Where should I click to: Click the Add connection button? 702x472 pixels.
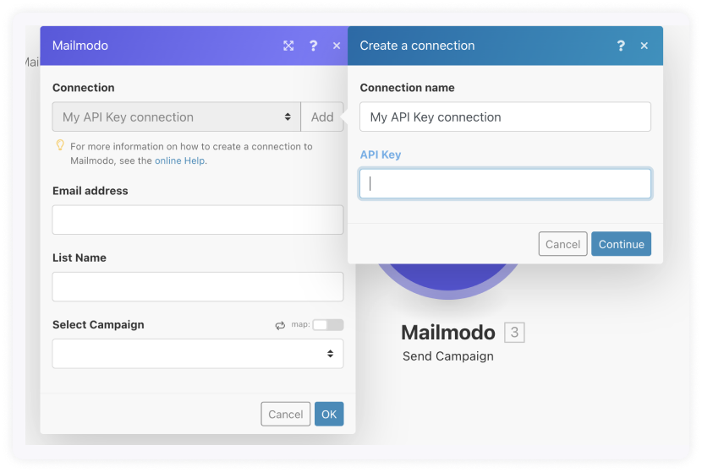point(322,117)
